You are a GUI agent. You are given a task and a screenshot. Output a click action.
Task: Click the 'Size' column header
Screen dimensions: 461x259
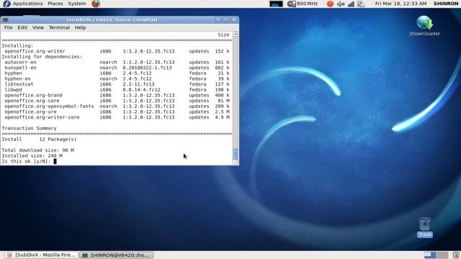(223, 35)
